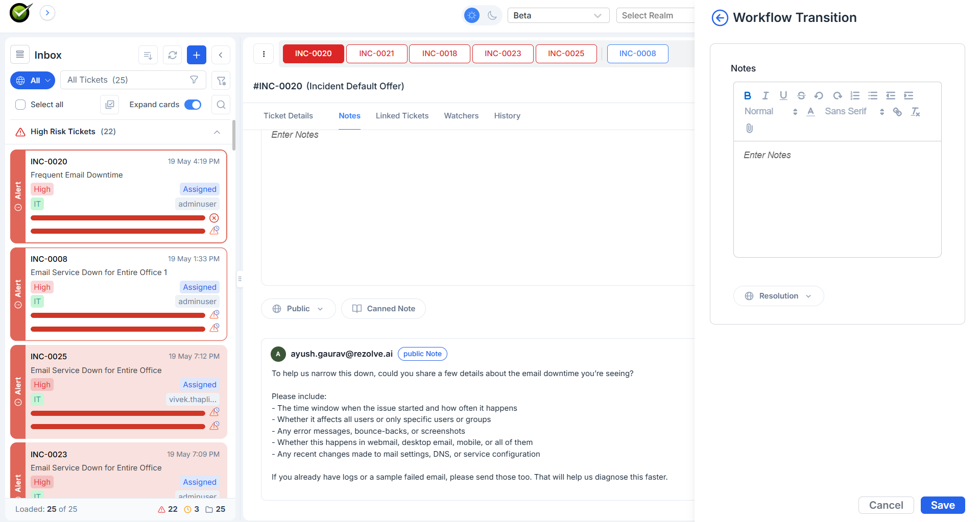Switch to dark mode with moon icon
The width and height of the screenshot is (980, 522).
[x=492, y=15]
